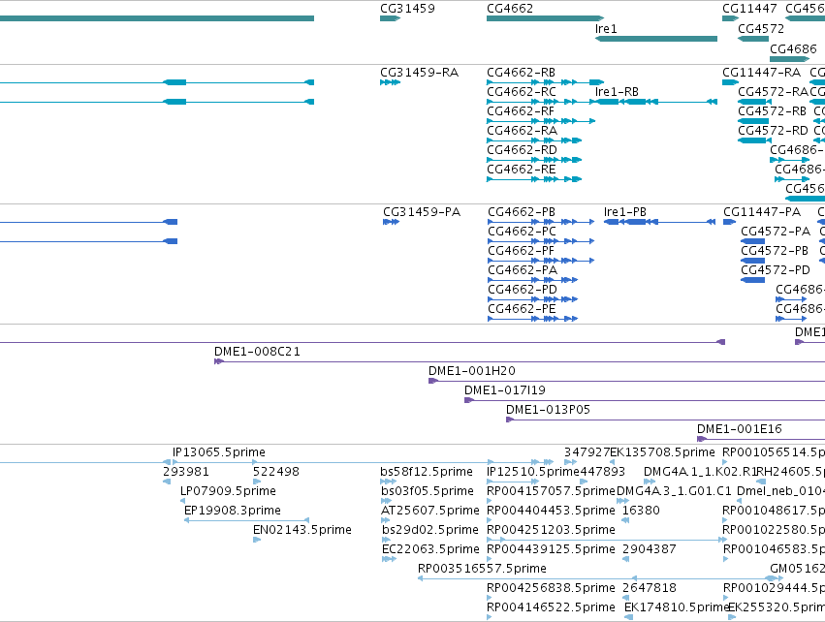Select transcript CG4662-RE
This screenshot has width=825, height=622.
pos(534,179)
